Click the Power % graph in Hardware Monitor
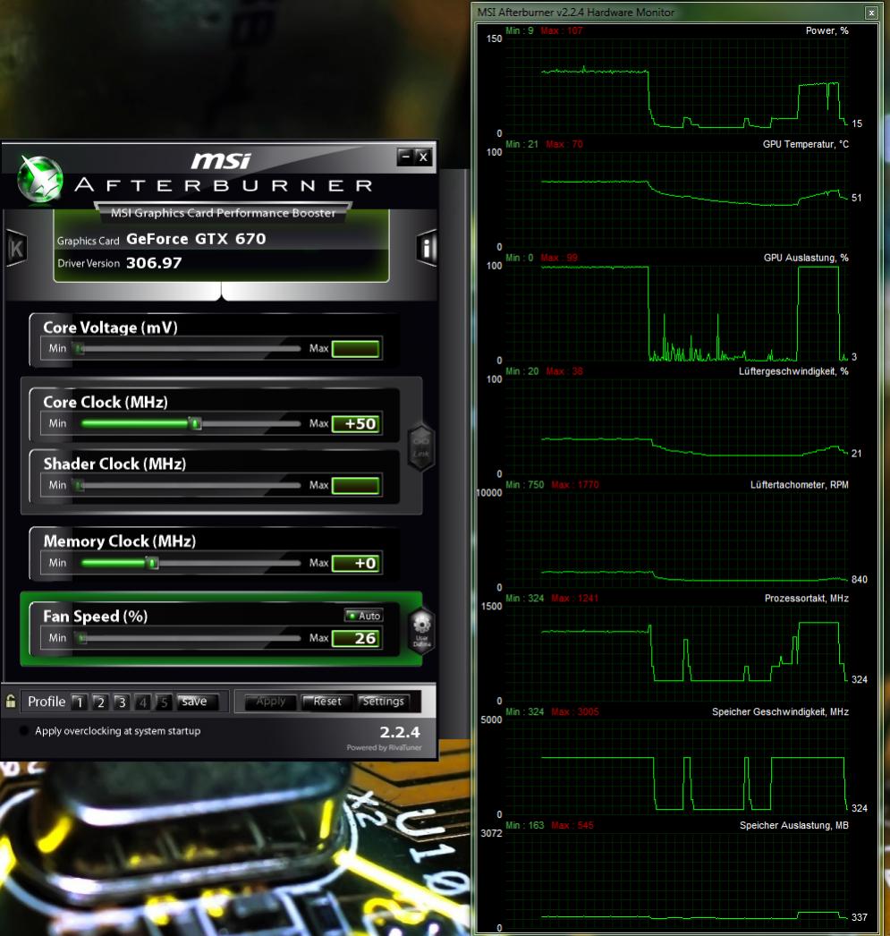 click(676, 86)
